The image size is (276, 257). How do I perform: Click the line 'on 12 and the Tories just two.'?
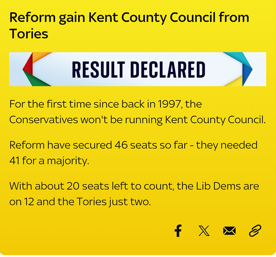point(80,201)
